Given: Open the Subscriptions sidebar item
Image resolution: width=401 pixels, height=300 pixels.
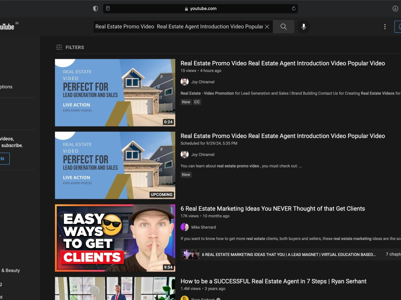Looking at the screenshot, I should [x=6, y=87].
